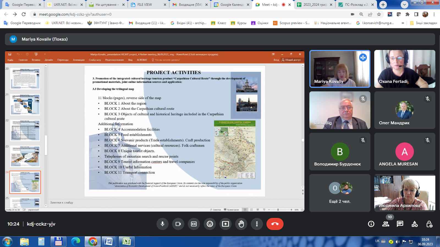Viewport: 440px width, 247px height.
Task: Open the Activities panel icon
Action: tap(414, 224)
